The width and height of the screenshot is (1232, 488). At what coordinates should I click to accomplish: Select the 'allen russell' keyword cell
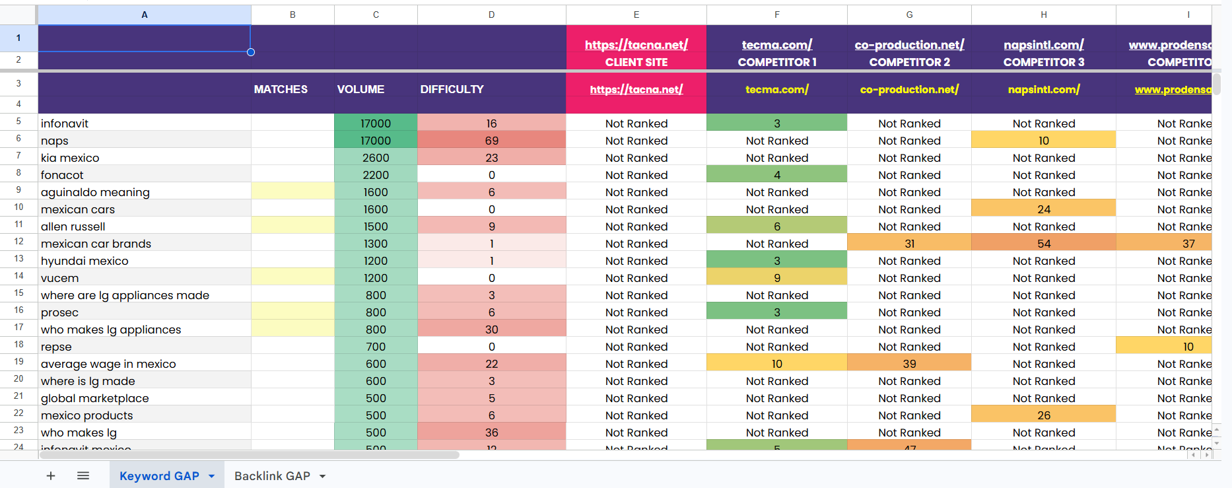[x=145, y=226]
